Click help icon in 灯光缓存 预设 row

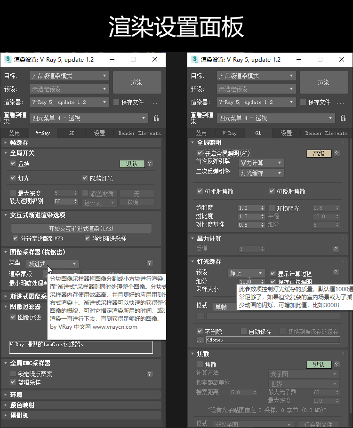coord(337,272)
